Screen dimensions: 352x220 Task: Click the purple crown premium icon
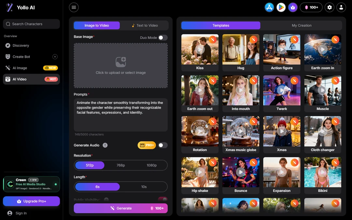293,7
